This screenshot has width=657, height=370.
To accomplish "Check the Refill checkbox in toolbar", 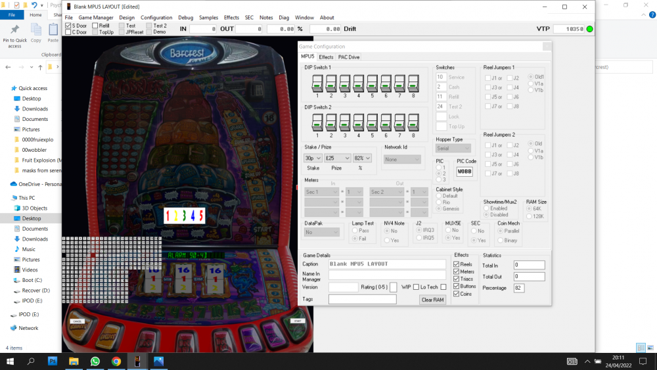I will tap(95, 26).
